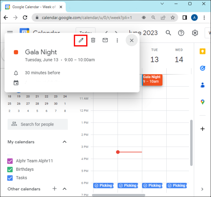The image size is (211, 197).
Task: Collapse the My calendars section
Action: 65,142
